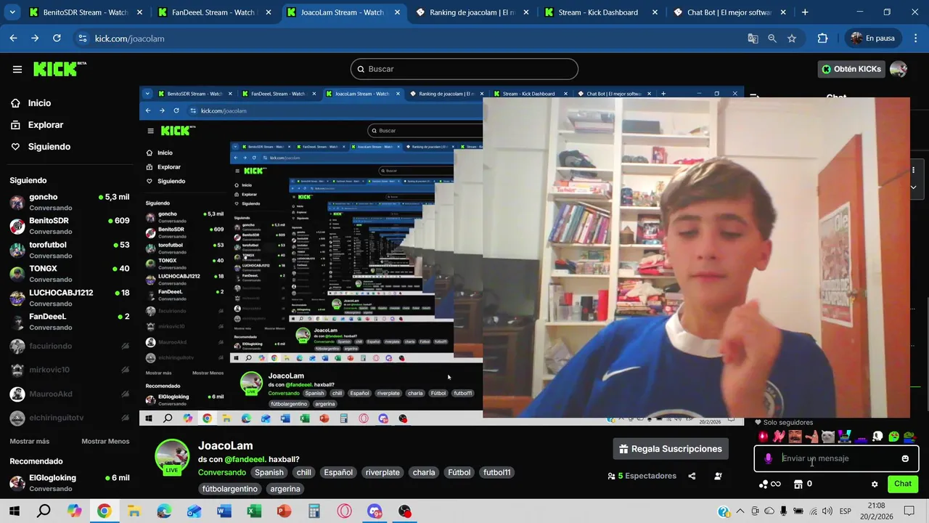Open the channel points icon
The width and height of the screenshot is (929, 523).
coord(769,484)
